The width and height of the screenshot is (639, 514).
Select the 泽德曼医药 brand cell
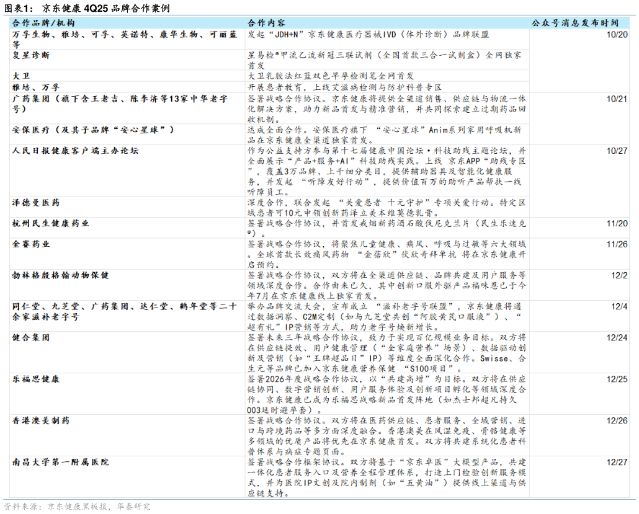(36, 203)
